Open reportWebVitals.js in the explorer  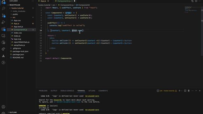(21, 42)
